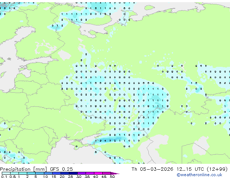Click the '12..15 UTC' time range
The width and height of the screenshot is (230, 178).
tap(190, 169)
